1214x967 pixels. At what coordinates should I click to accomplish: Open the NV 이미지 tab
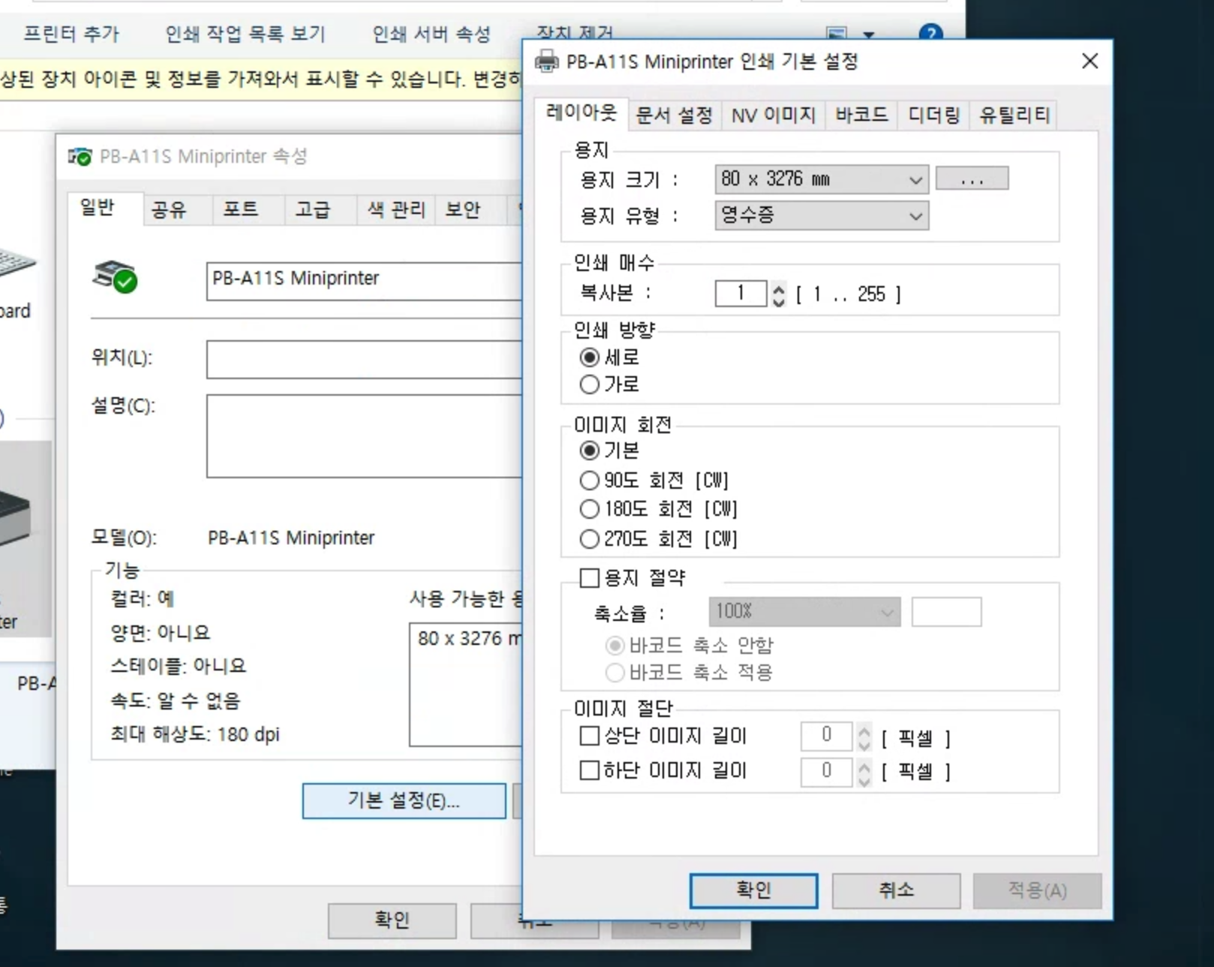773,115
